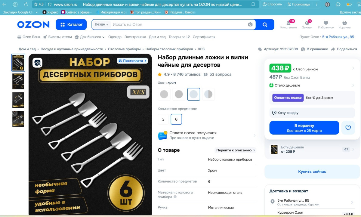Open Заказы orders icon
The height and width of the screenshot is (217, 361).
coord(307,23)
